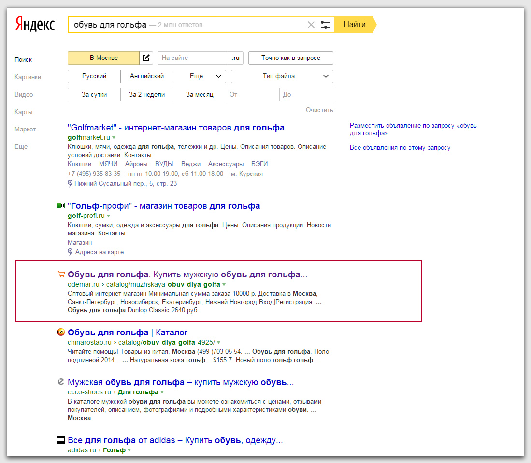Open the .ru domain selector
This screenshot has height=463, width=531.
pyautogui.click(x=236, y=58)
